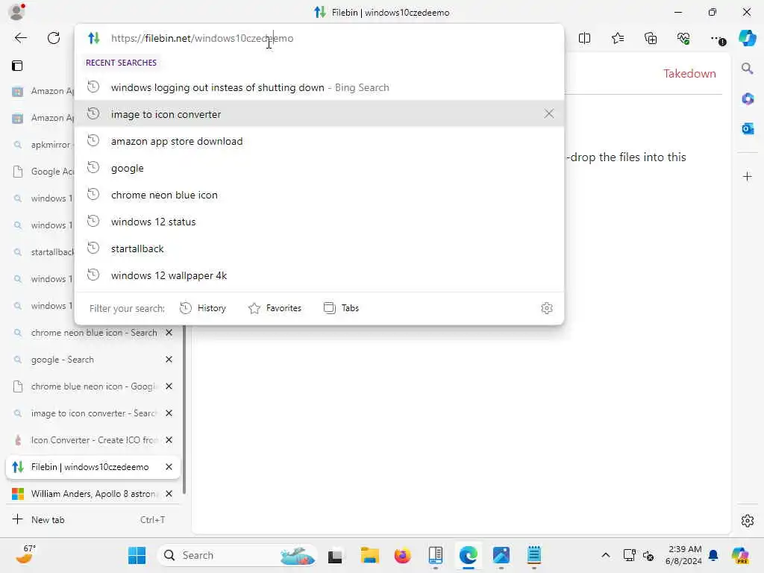Image resolution: width=764 pixels, height=573 pixels.
Task: Pick 'windows 12 status' recent search
Action: 319,222
